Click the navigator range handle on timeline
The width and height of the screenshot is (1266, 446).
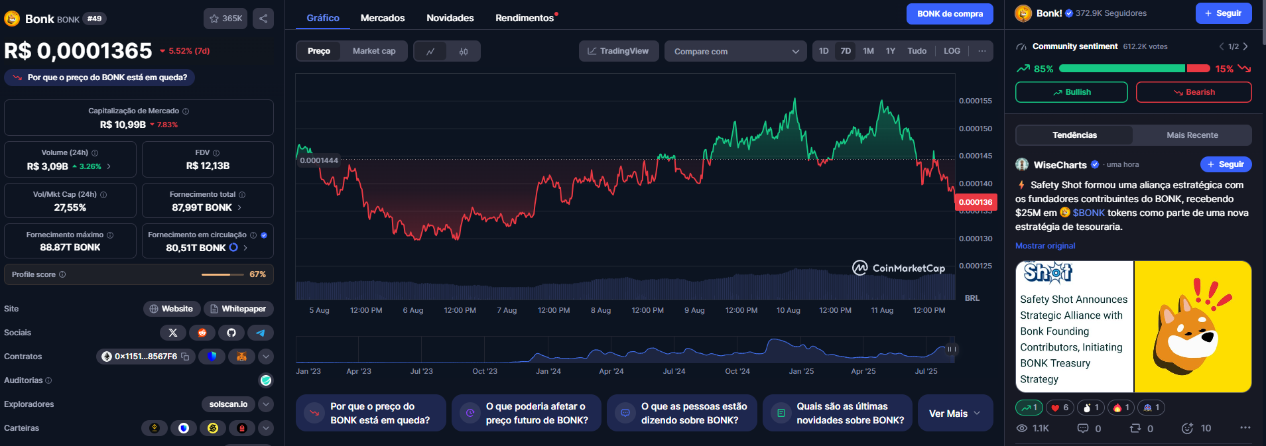(950, 349)
